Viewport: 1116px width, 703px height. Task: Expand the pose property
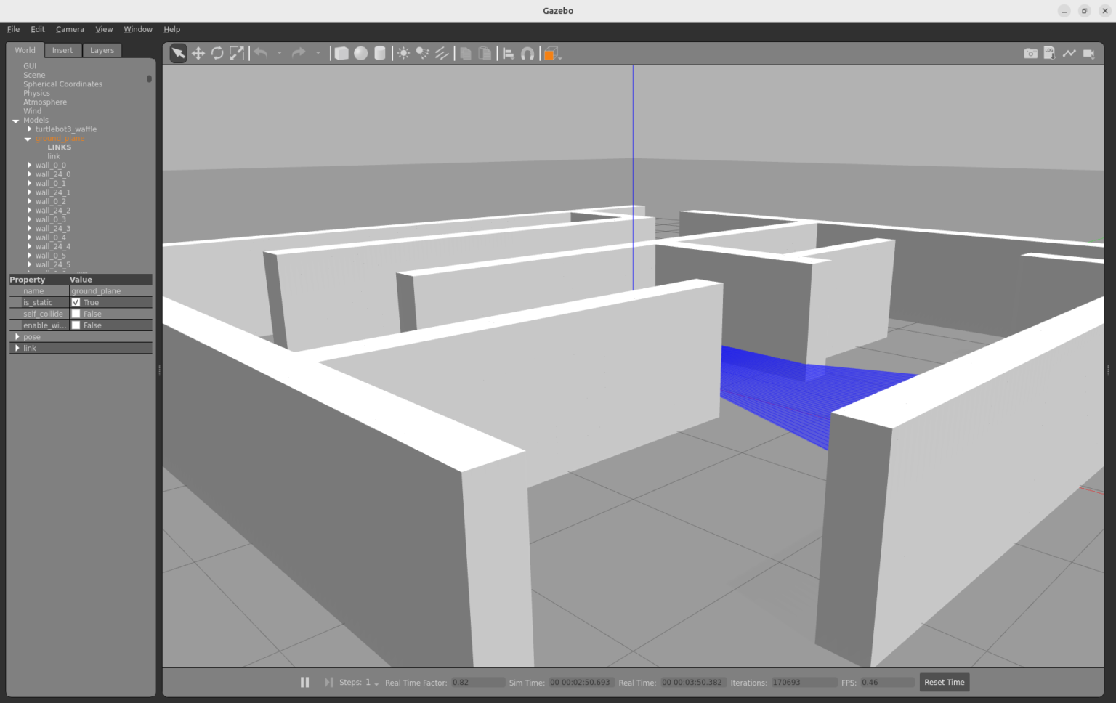[x=17, y=336]
